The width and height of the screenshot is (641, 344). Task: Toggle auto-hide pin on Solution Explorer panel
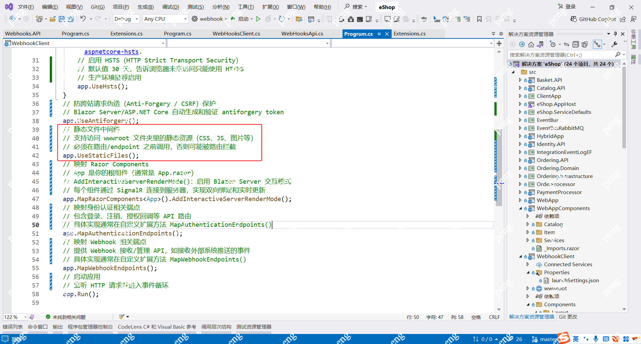click(x=615, y=34)
